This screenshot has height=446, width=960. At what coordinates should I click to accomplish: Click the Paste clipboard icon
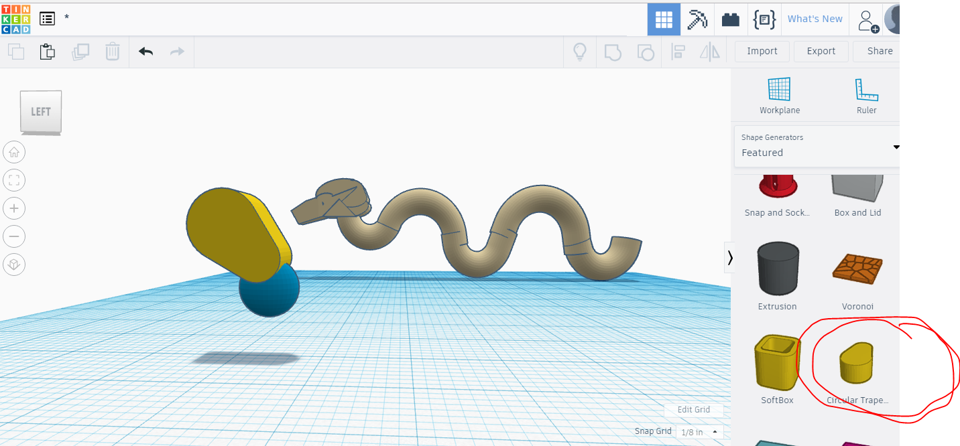tap(47, 52)
